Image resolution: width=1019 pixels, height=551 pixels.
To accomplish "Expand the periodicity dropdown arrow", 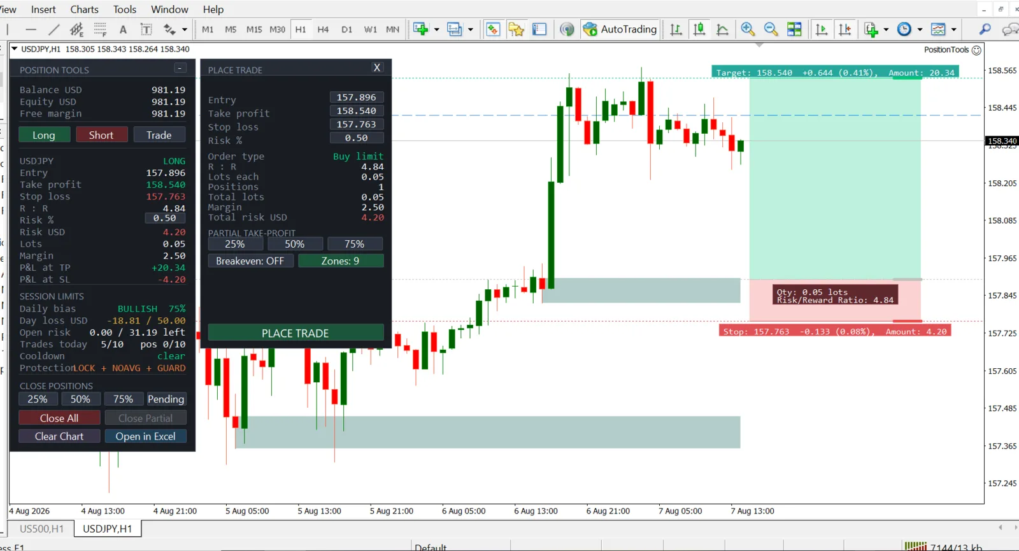I will pyautogui.click(x=920, y=29).
